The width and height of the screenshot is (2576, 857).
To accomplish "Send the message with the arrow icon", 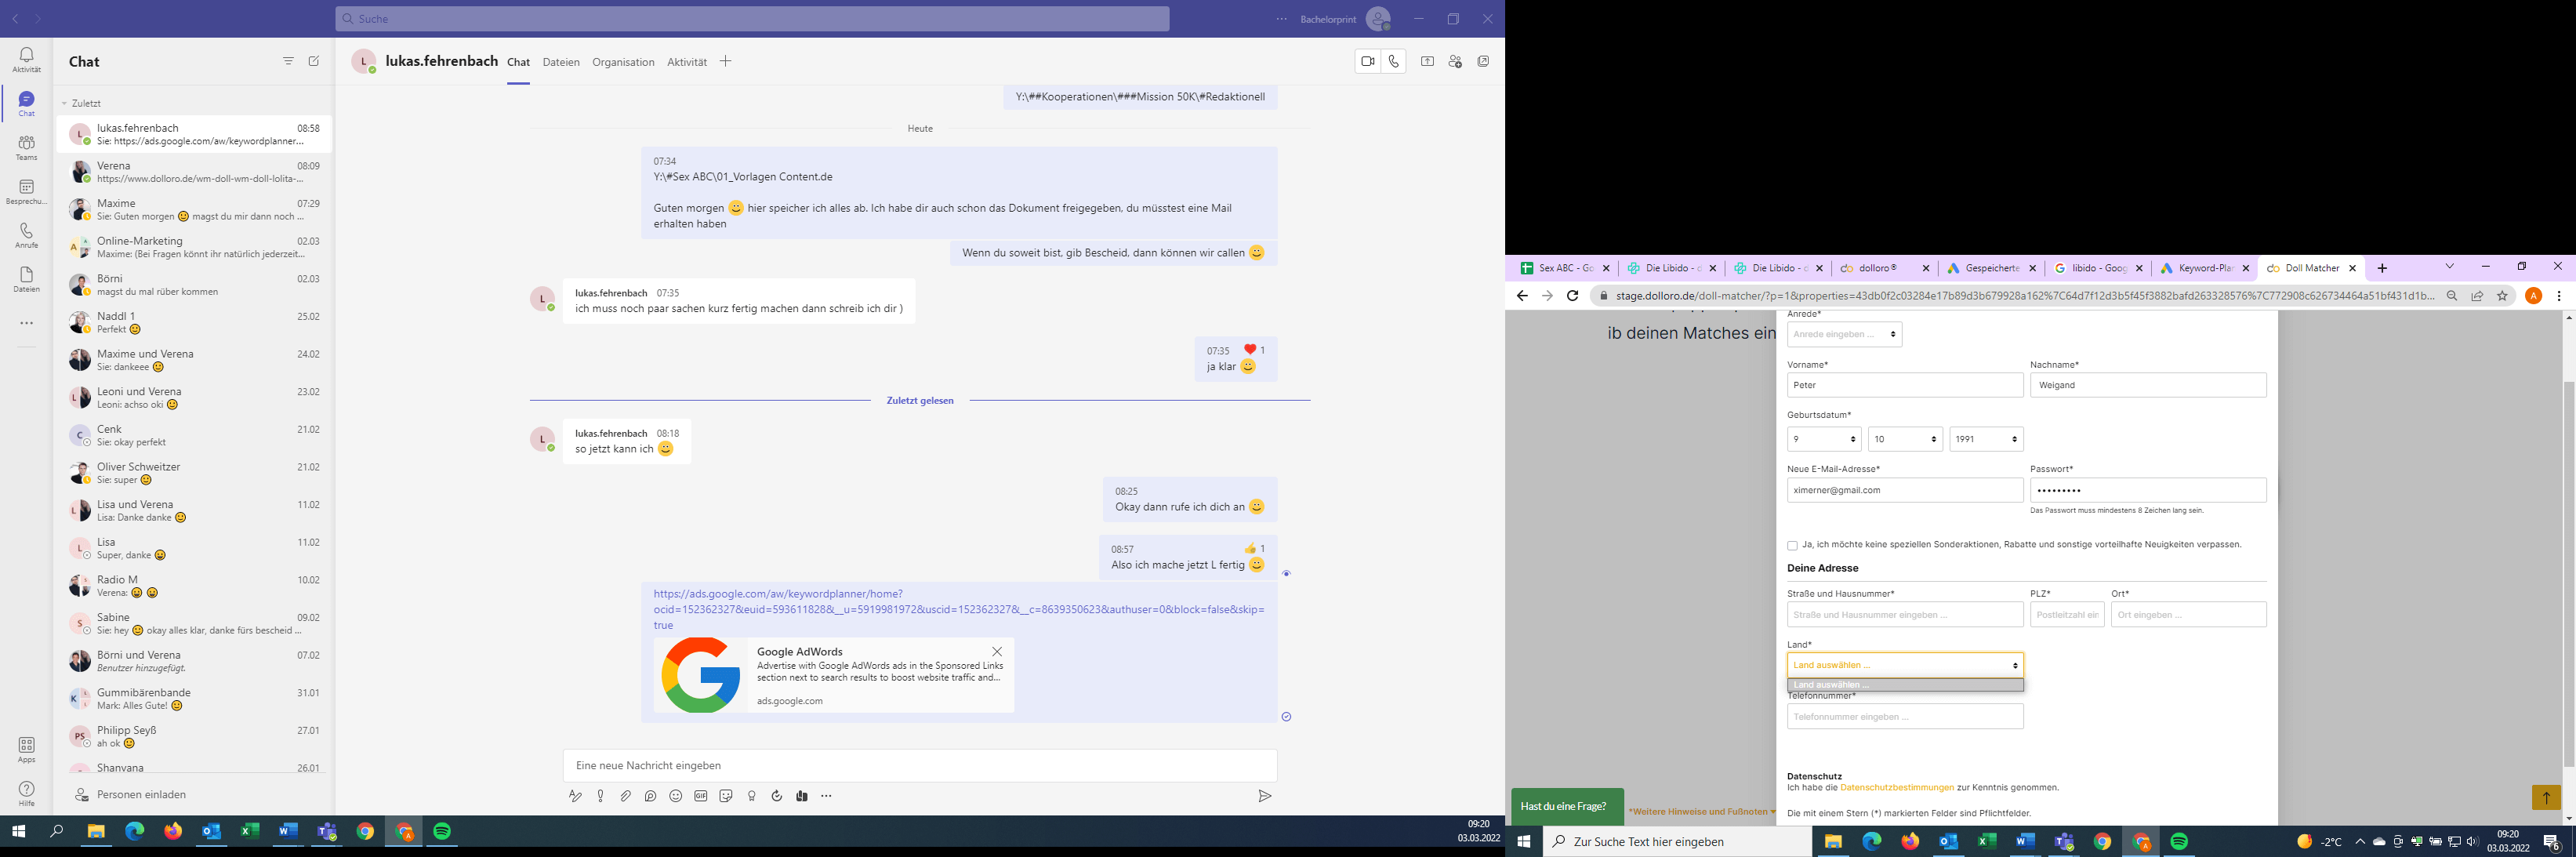I will tap(1265, 796).
